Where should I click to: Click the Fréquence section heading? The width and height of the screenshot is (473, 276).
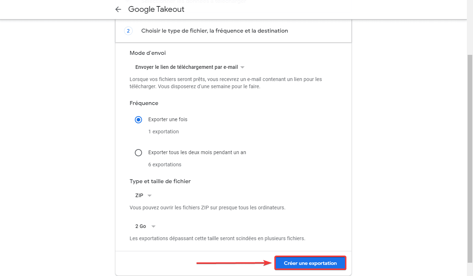pyautogui.click(x=144, y=103)
